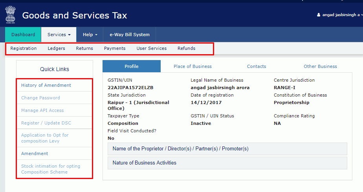Open the angad jasbirsingh account dropdown
Screen dimensions: 363x192
click(340, 15)
